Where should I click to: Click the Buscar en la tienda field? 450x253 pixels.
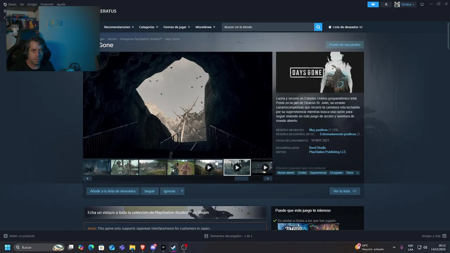click(268, 27)
